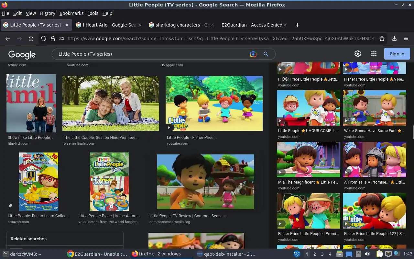
Task: Switch to the I Heart Arlo tab
Action: (x=108, y=25)
